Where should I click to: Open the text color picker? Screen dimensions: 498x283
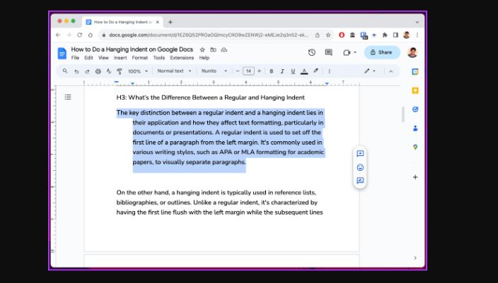point(304,71)
